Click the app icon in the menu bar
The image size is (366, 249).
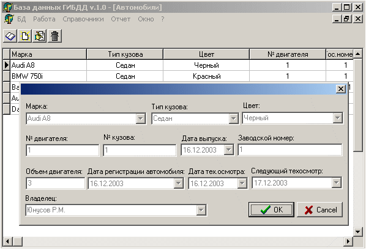coord(9,19)
